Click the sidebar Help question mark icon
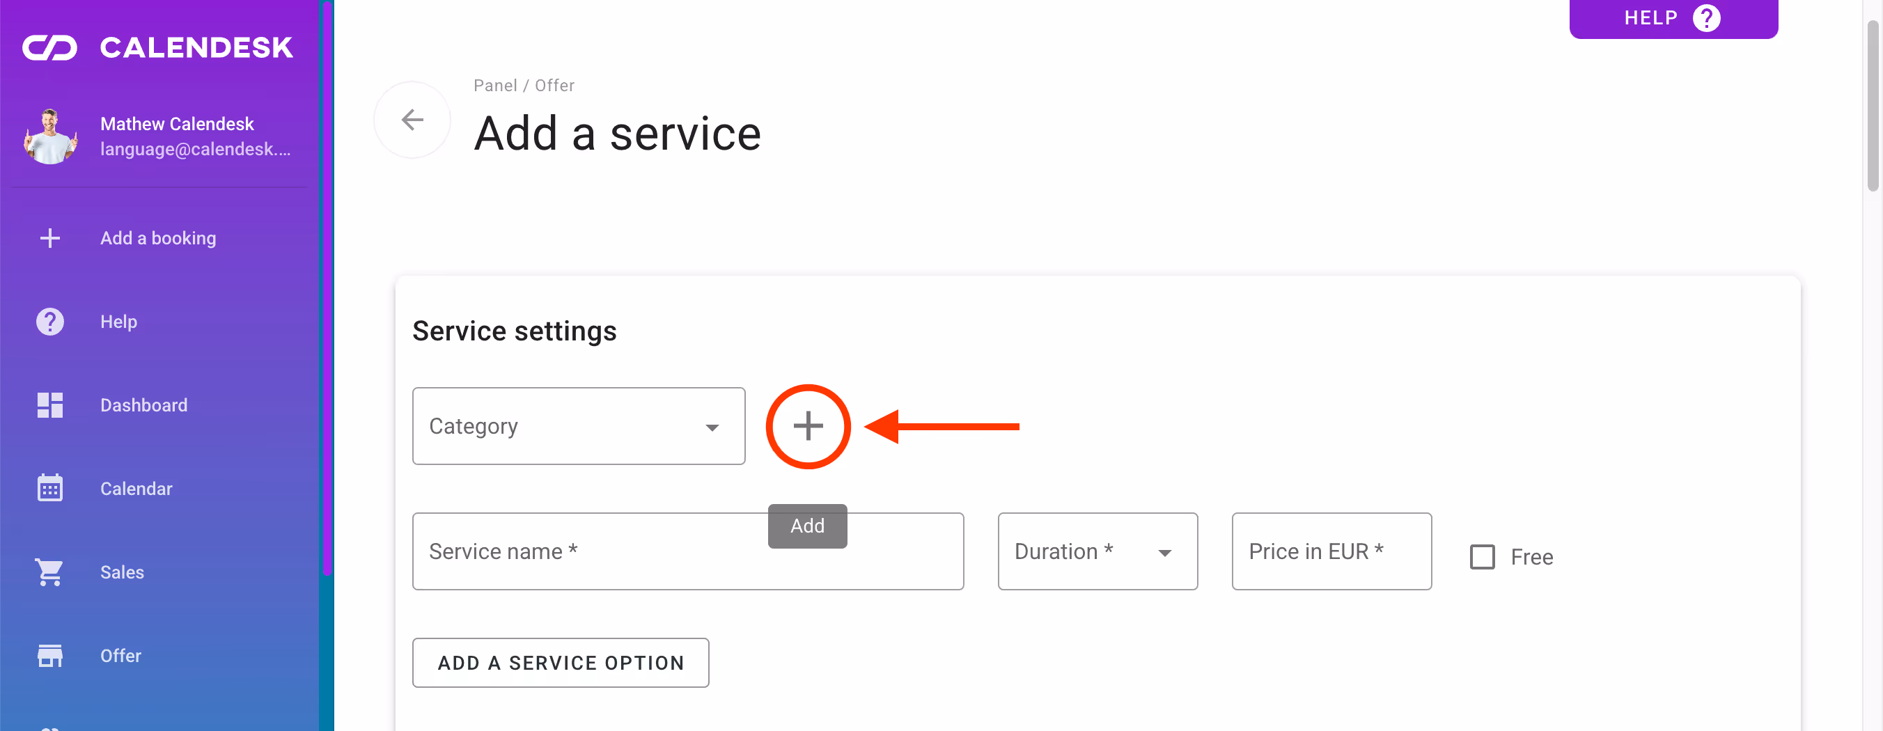 point(49,322)
